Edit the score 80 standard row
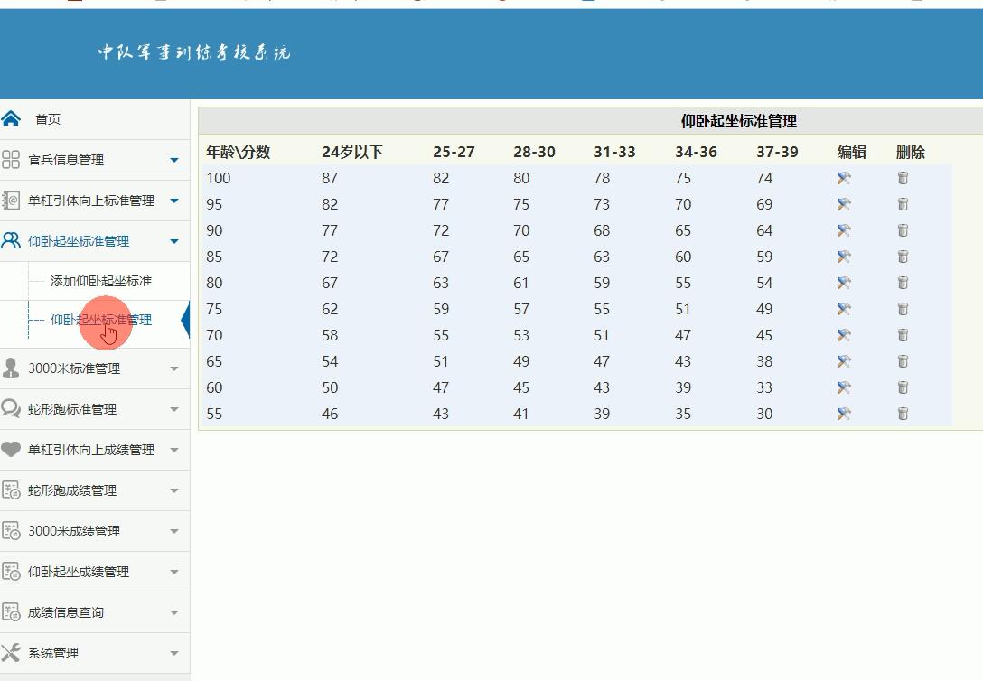 click(844, 283)
